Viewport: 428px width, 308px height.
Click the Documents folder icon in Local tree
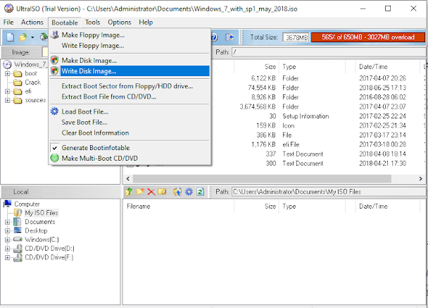coord(17,221)
